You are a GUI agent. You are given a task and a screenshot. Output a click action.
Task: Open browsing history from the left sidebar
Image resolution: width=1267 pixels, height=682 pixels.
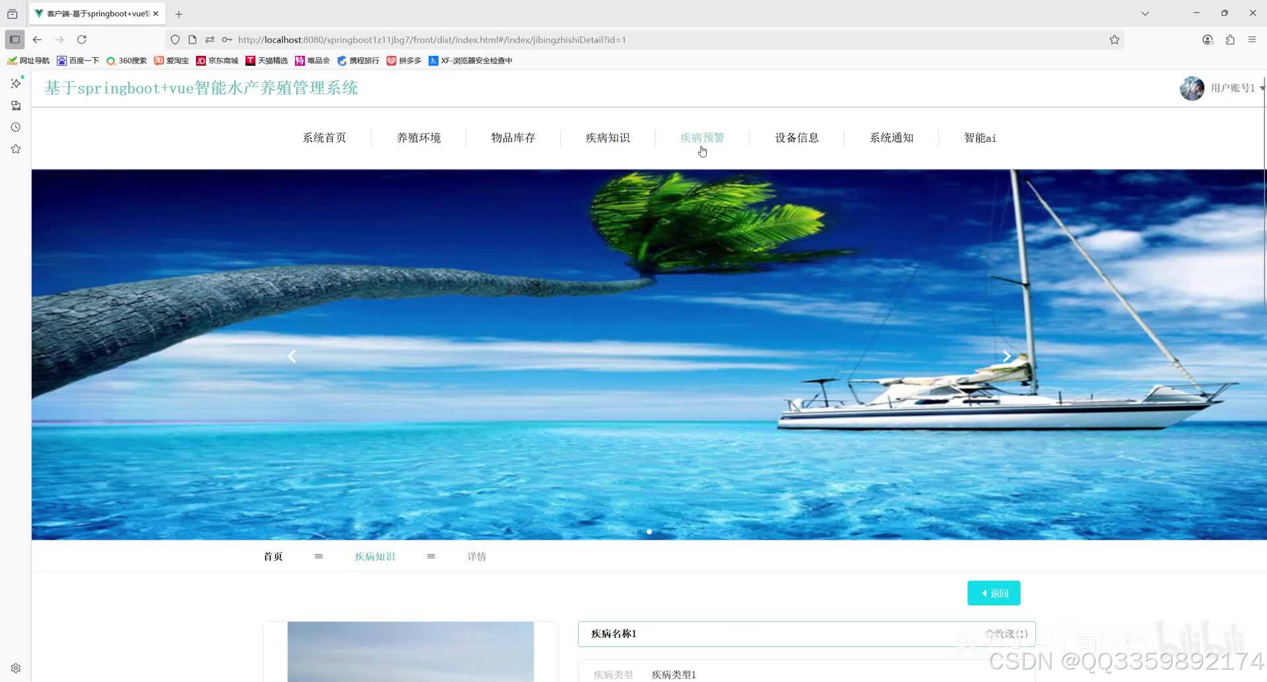coord(15,127)
